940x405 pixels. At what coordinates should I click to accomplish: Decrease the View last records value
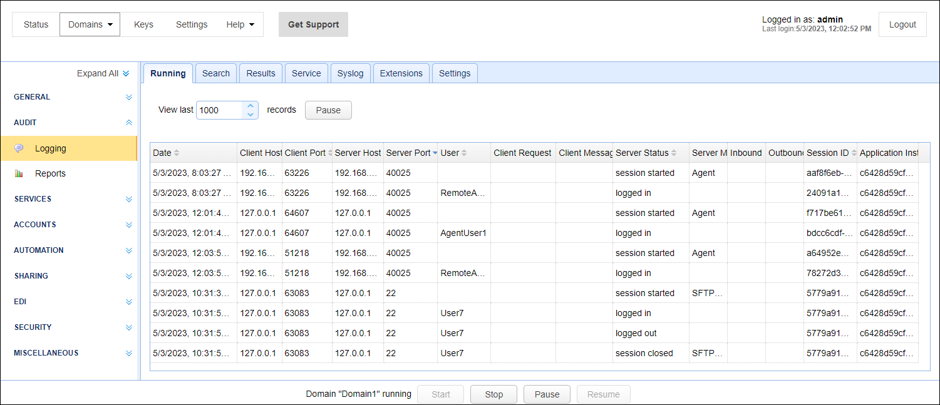pos(250,115)
